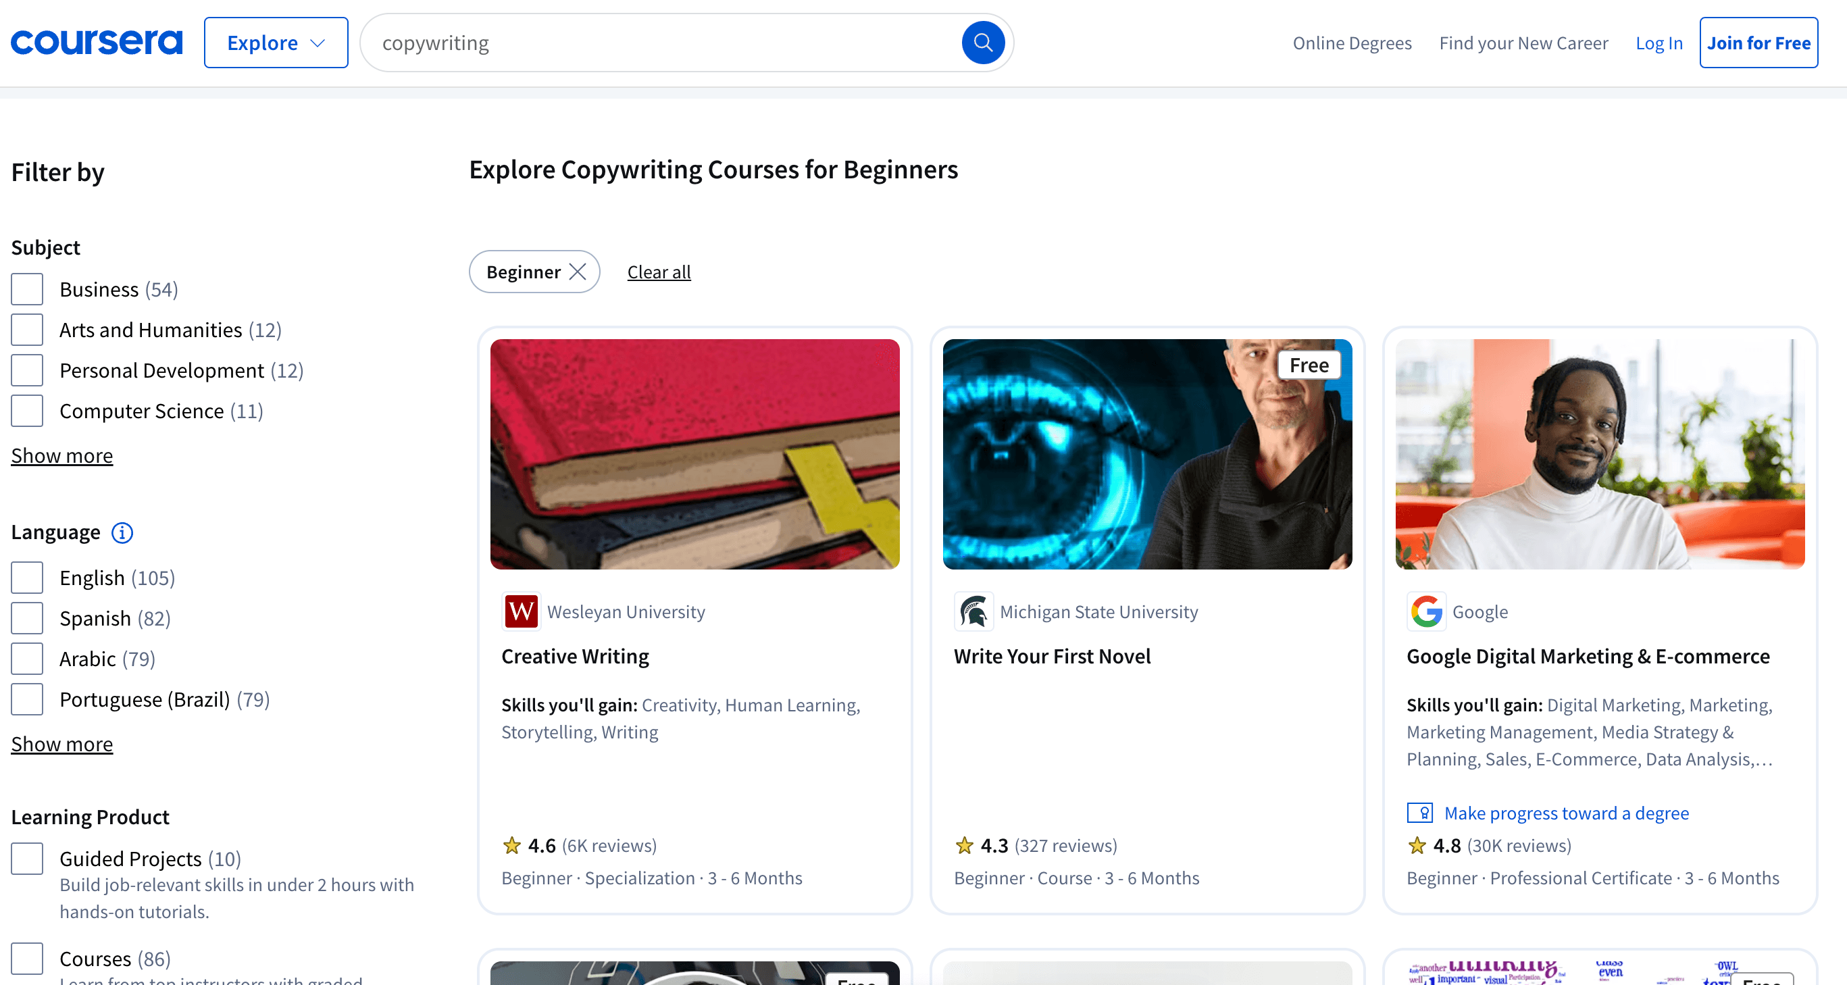Check the Business subject checkbox
Screen dimensions: 1847x985
click(27, 290)
